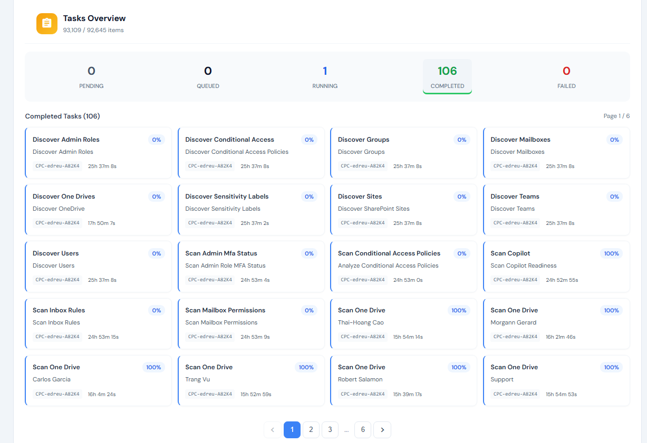Select the Failed status tab
Viewport: 647px width, 443px height.
tap(566, 77)
